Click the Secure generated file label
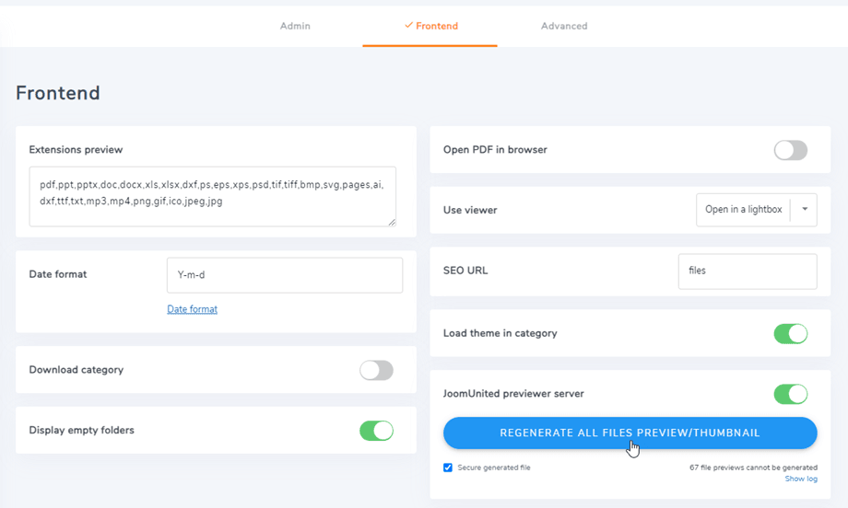The height and width of the screenshot is (508, 848). click(493, 468)
